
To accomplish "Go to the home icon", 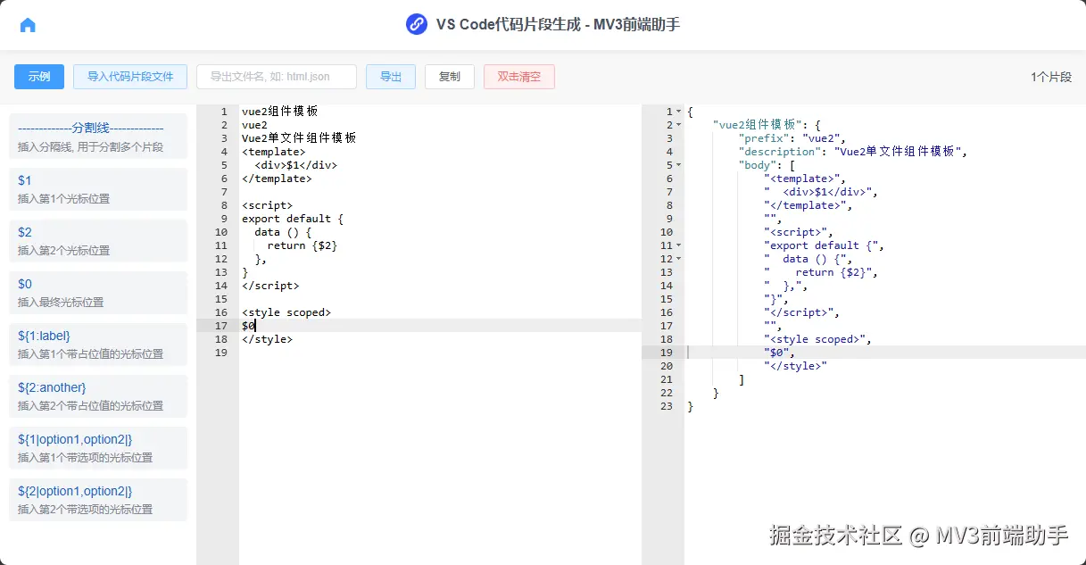I will [28, 25].
